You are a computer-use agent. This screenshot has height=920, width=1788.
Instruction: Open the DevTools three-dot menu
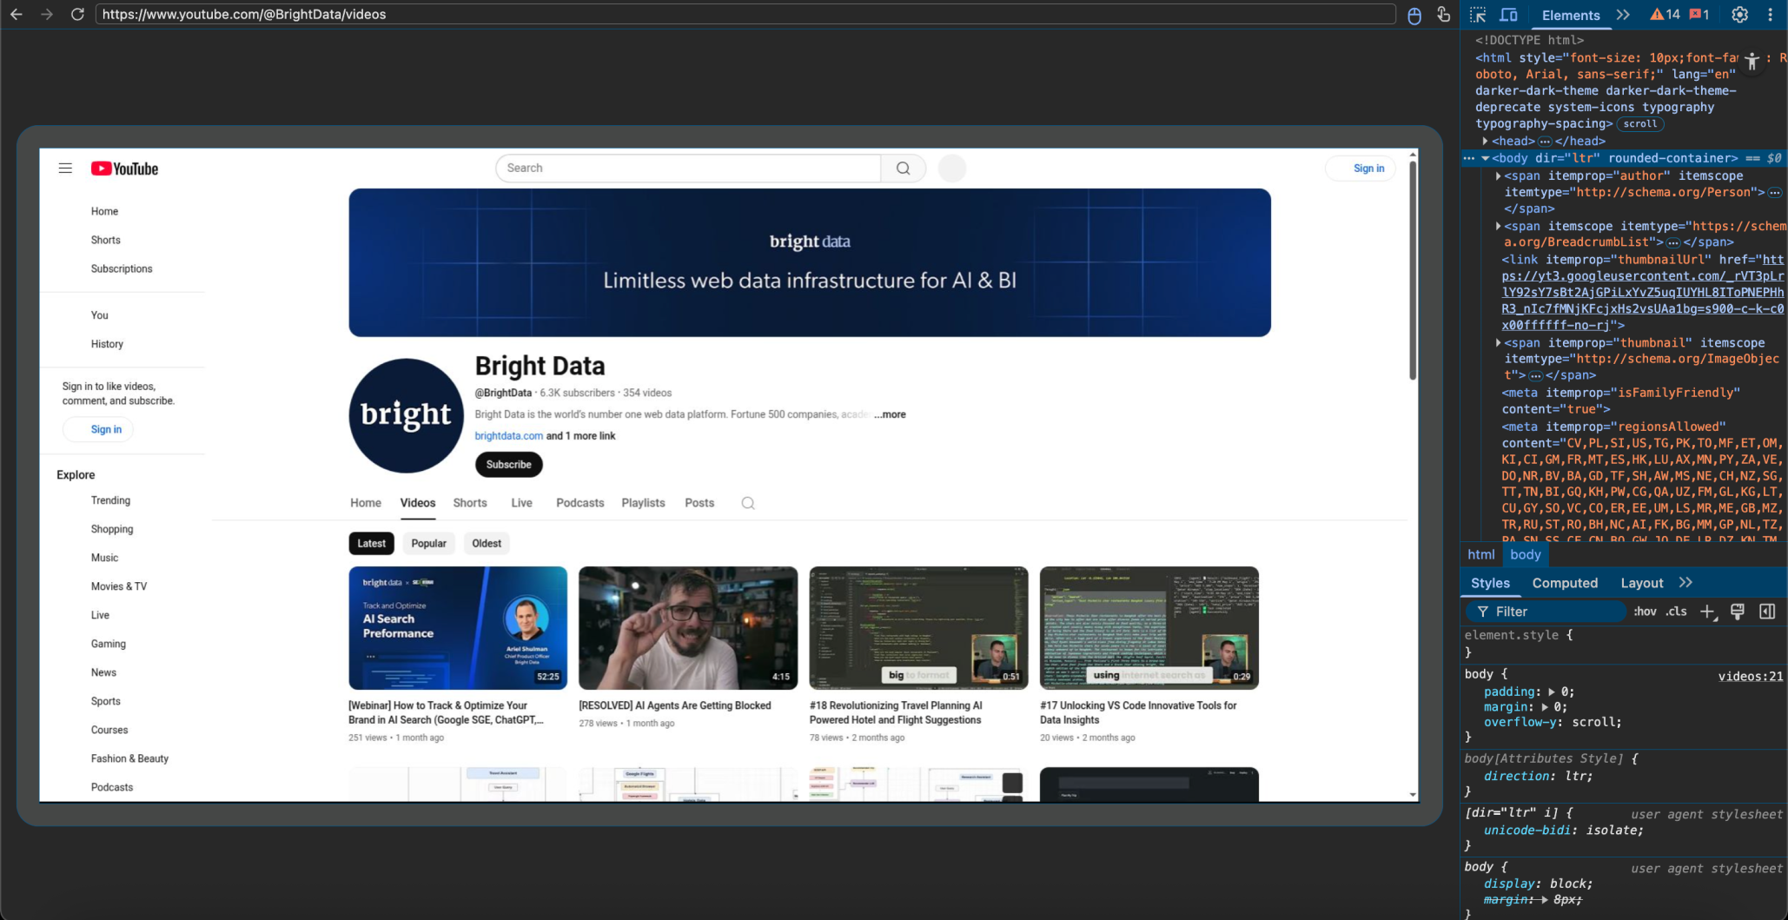point(1771,15)
